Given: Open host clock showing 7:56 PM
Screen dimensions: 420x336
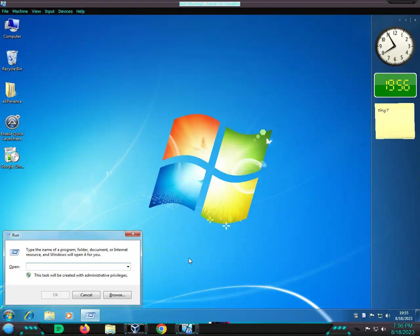Looking at the screenshot, I should [x=403, y=329].
